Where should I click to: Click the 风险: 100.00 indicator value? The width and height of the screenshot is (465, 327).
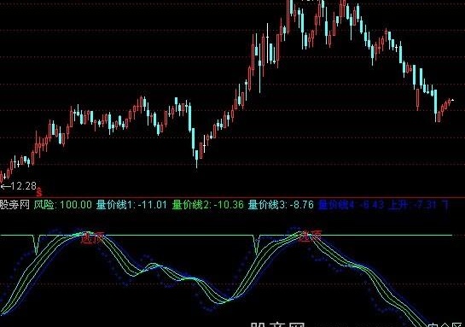[x=63, y=205]
